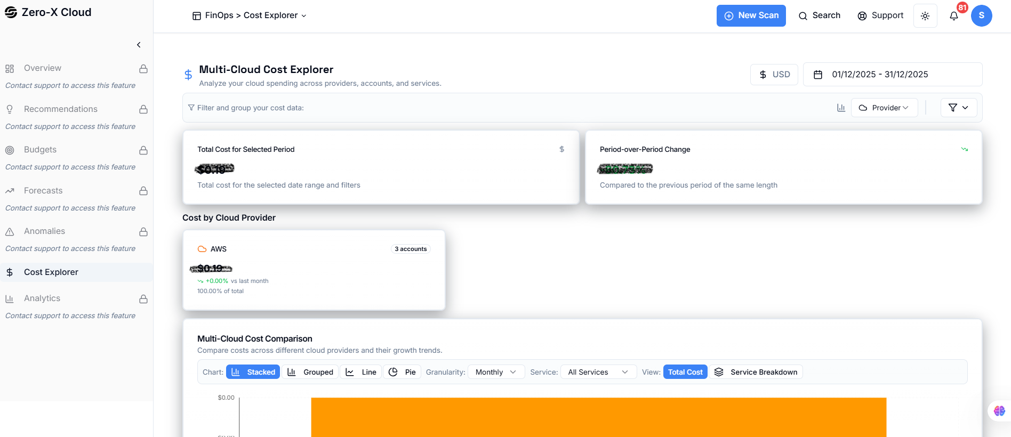Open notifications bell with 81 badge
Viewport: 1011px width, 437px height.
(x=954, y=15)
